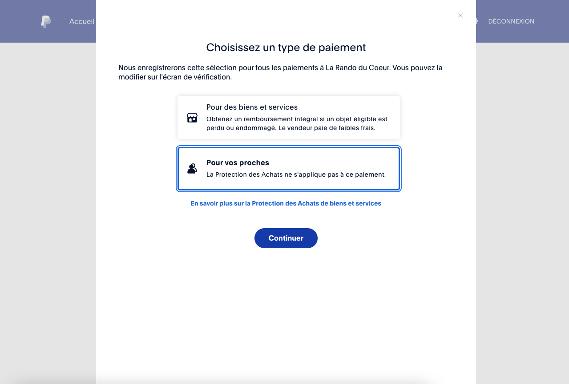Open the "En savoir plus sur la Protection des Achats" link
The width and height of the screenshot is (569, 384).
pos(286,203)
